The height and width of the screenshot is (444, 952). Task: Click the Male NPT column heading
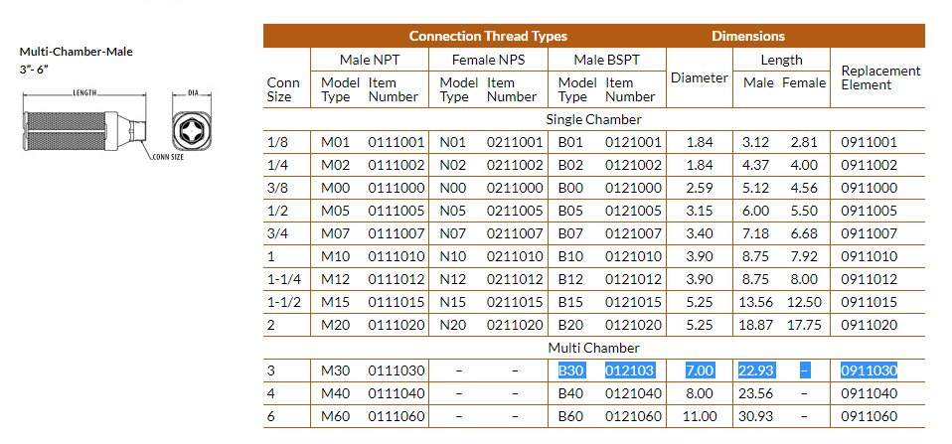click(x=369, y=60)
